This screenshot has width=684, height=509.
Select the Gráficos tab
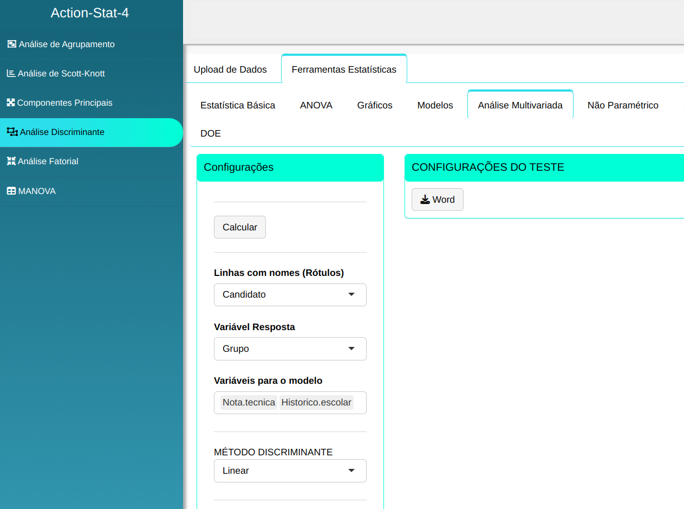(375, 105)
